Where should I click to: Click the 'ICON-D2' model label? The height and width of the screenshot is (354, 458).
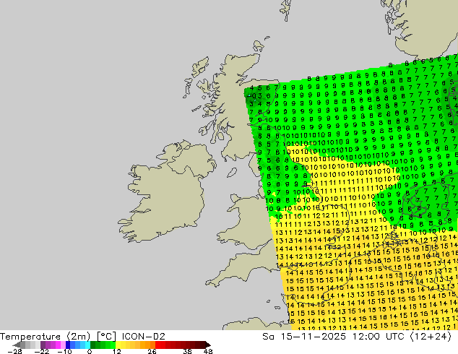tap(144, 337)
